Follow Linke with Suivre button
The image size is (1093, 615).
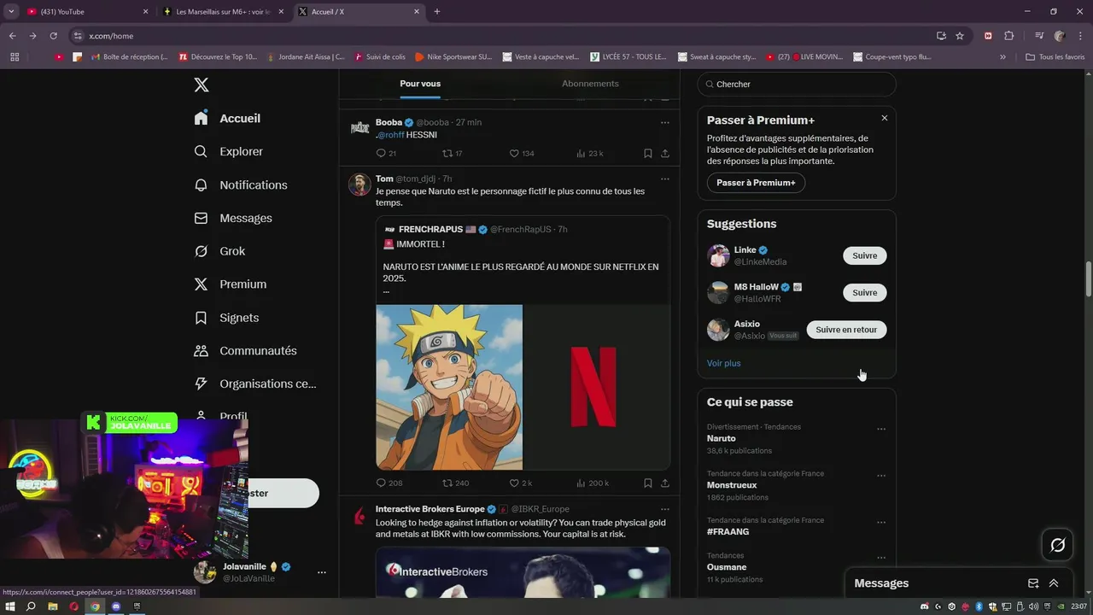tap(864, 255)
